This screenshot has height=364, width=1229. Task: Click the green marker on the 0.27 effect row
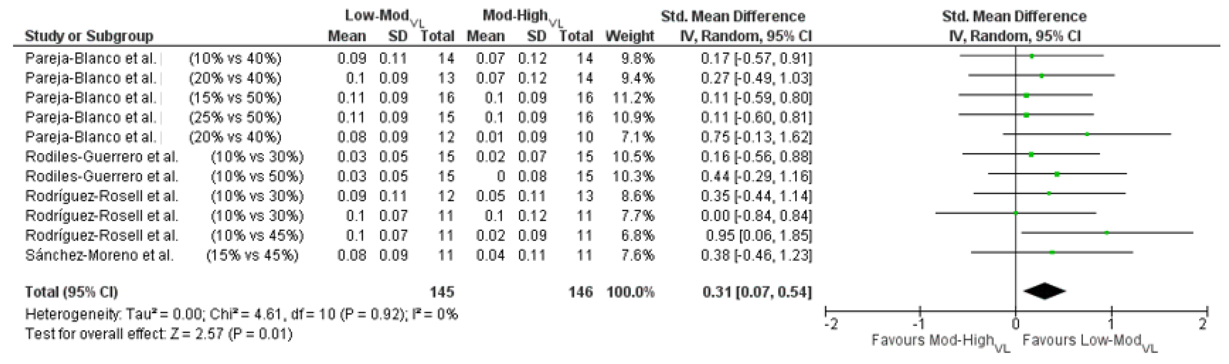[1042, 76]
